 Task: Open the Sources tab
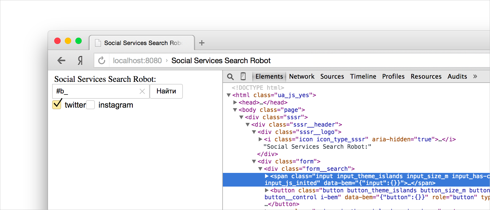pos(332,76)
